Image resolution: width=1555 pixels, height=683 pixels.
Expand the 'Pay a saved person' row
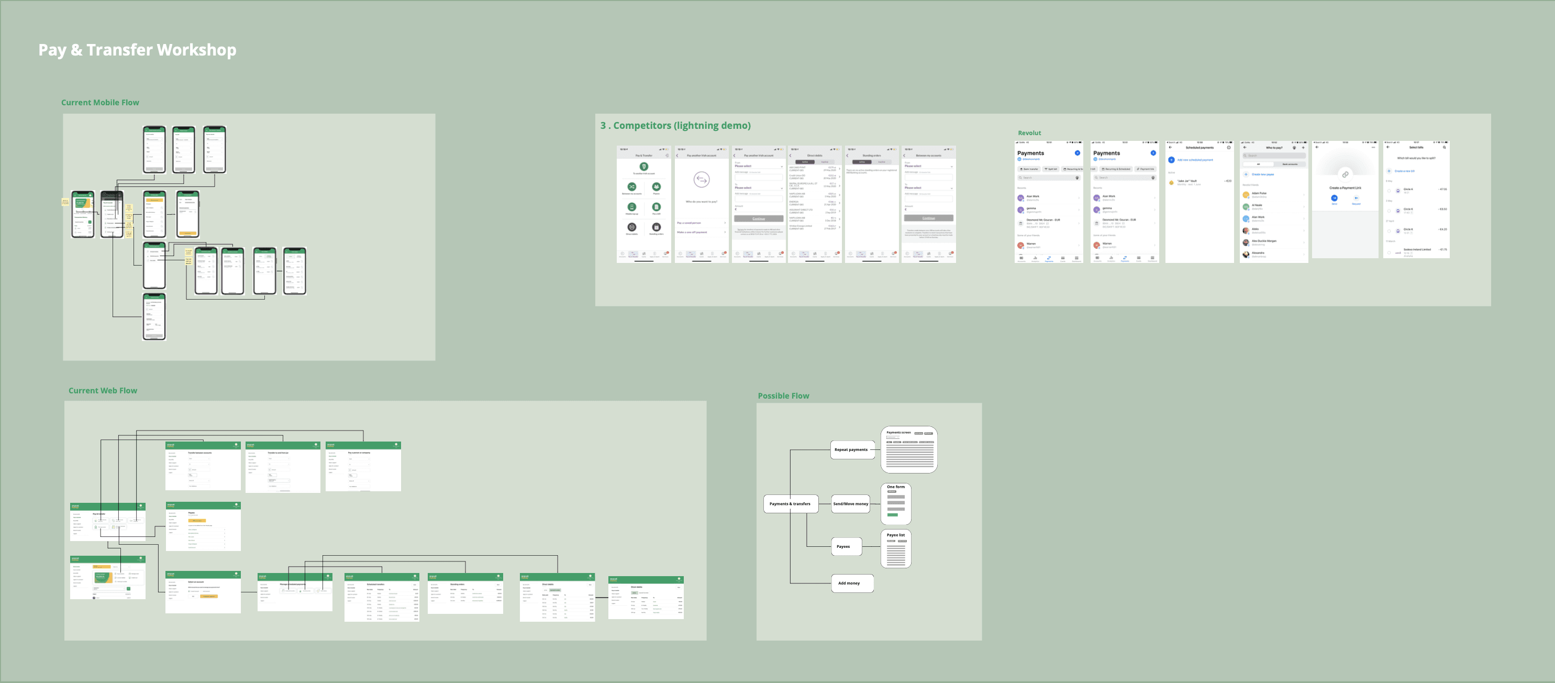tap(701, 223)
